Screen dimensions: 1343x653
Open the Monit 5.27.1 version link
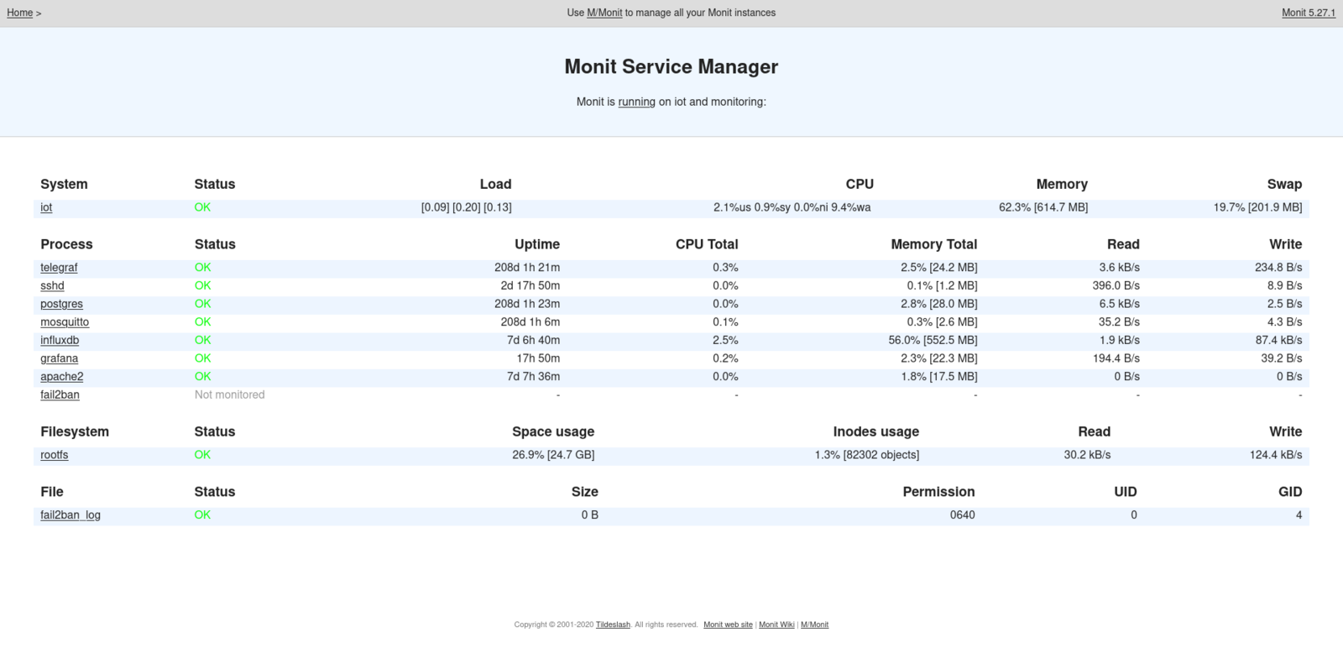1309,13
